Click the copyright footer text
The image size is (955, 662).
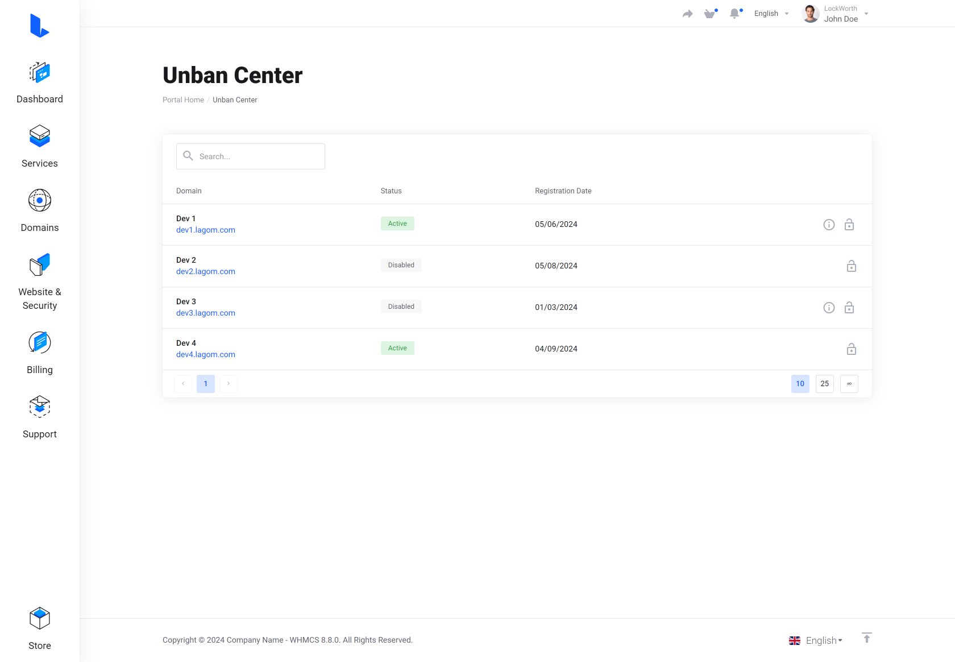[288, 640]
